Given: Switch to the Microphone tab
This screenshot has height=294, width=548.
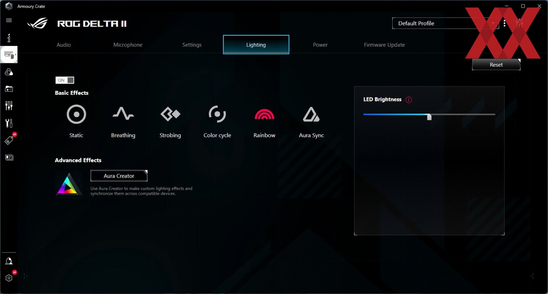Looking at the screenshot, I should pos(128,45).
